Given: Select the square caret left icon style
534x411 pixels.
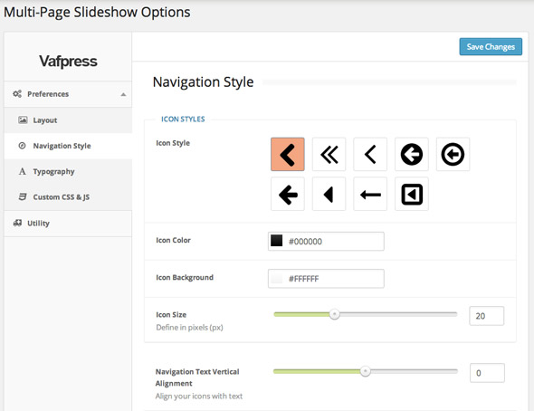Looking at the screenshot, I should [412, 194].
